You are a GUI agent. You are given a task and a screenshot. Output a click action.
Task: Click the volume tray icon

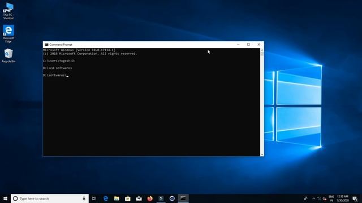(x=325, y=198)
